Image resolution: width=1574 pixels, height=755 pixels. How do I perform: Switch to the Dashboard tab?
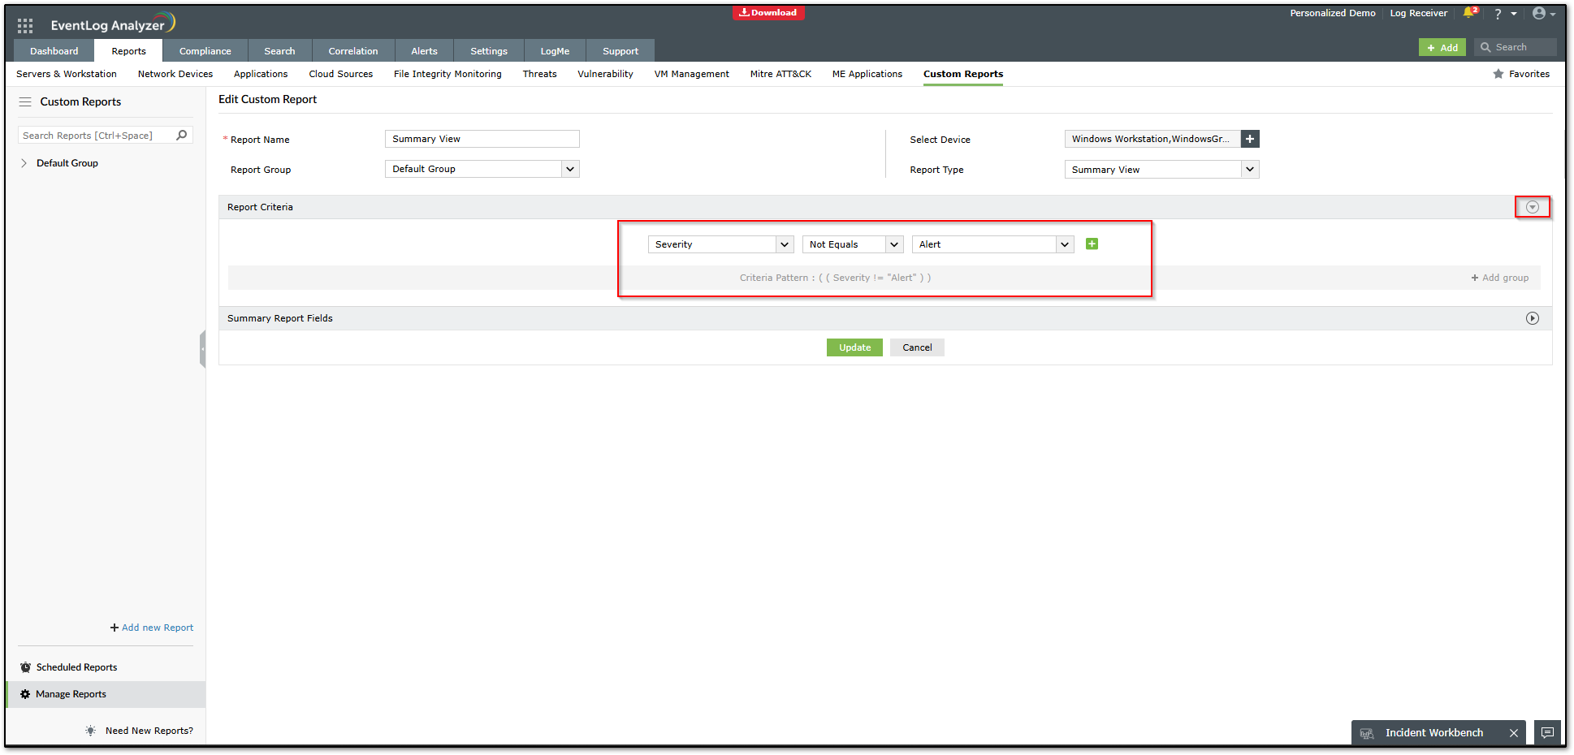pos(54,51)
